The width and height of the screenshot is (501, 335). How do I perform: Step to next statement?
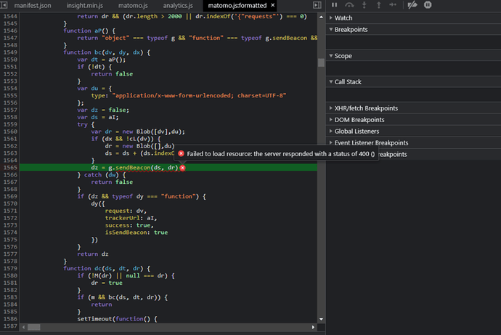click(393, 5)
